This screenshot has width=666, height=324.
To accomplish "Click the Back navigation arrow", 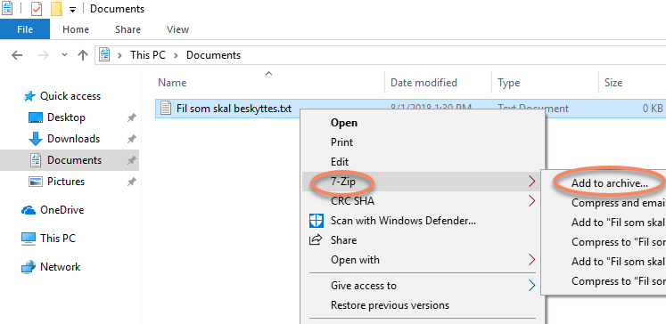I will [17, 55].
